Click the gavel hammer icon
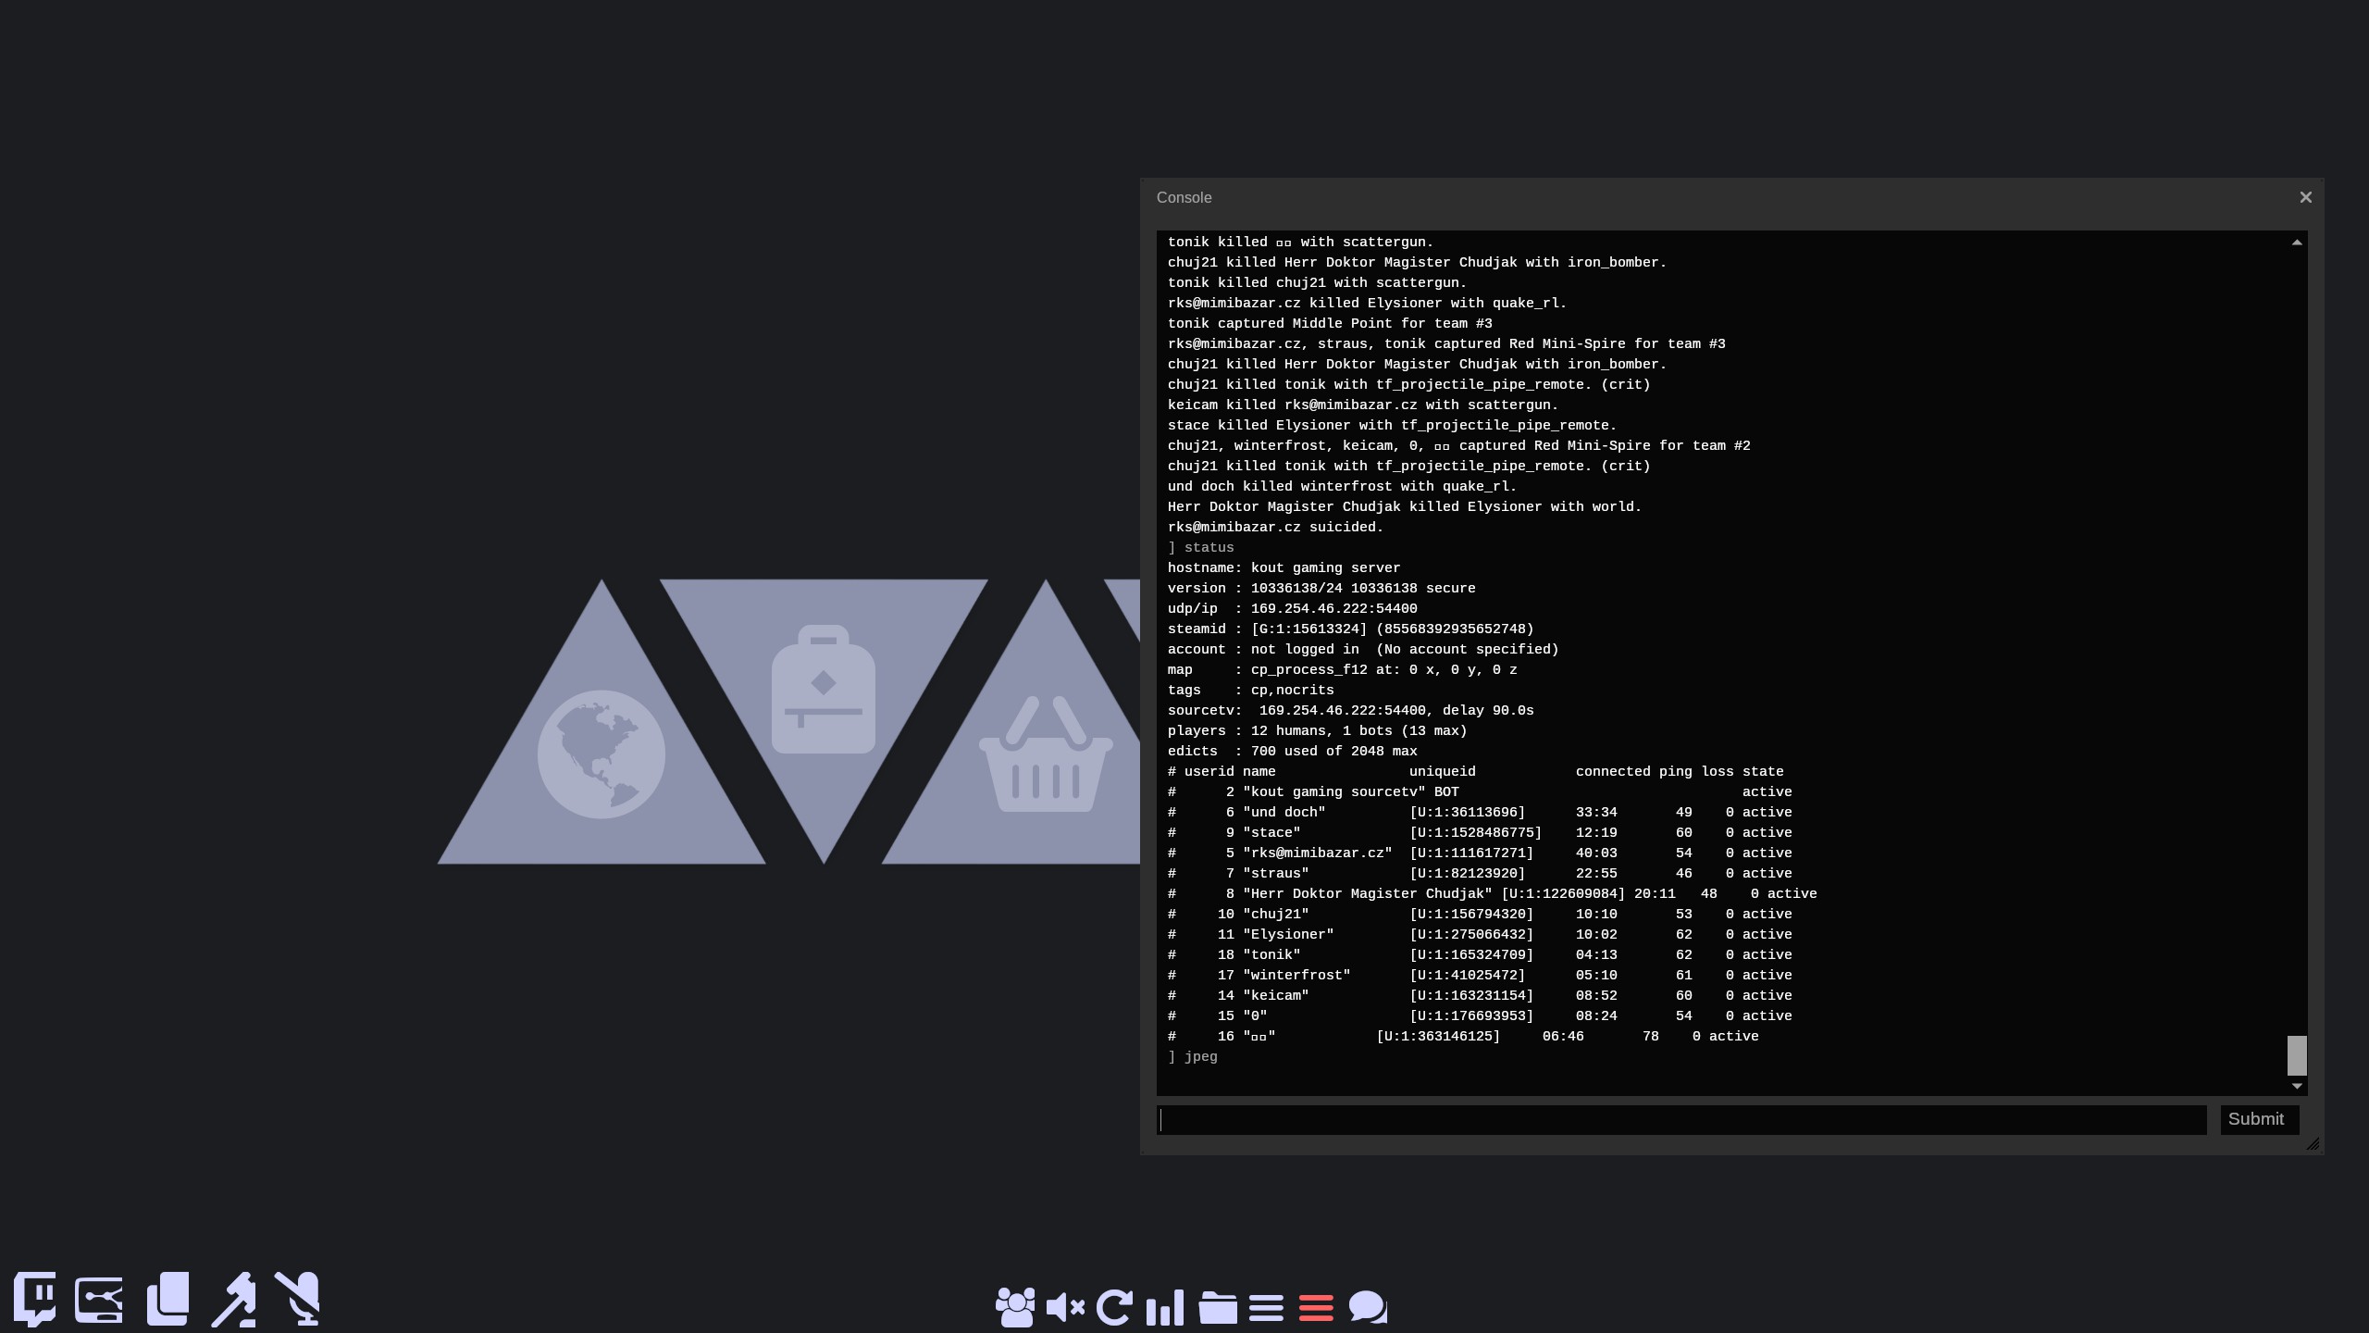Screen dimensions: 2369x1333 234,1300
